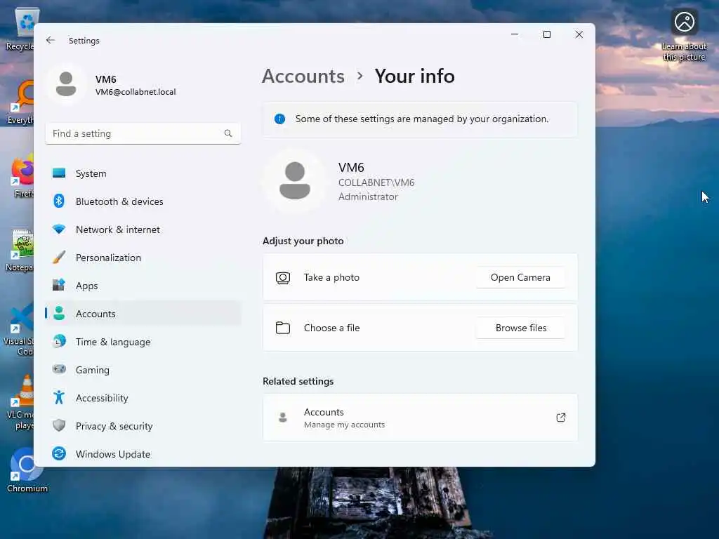Click the VM6 profile avatar in sidebar

click(66, 84)
